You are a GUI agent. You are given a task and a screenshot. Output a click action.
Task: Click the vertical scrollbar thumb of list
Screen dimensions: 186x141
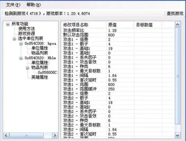[x=177, y=76]
